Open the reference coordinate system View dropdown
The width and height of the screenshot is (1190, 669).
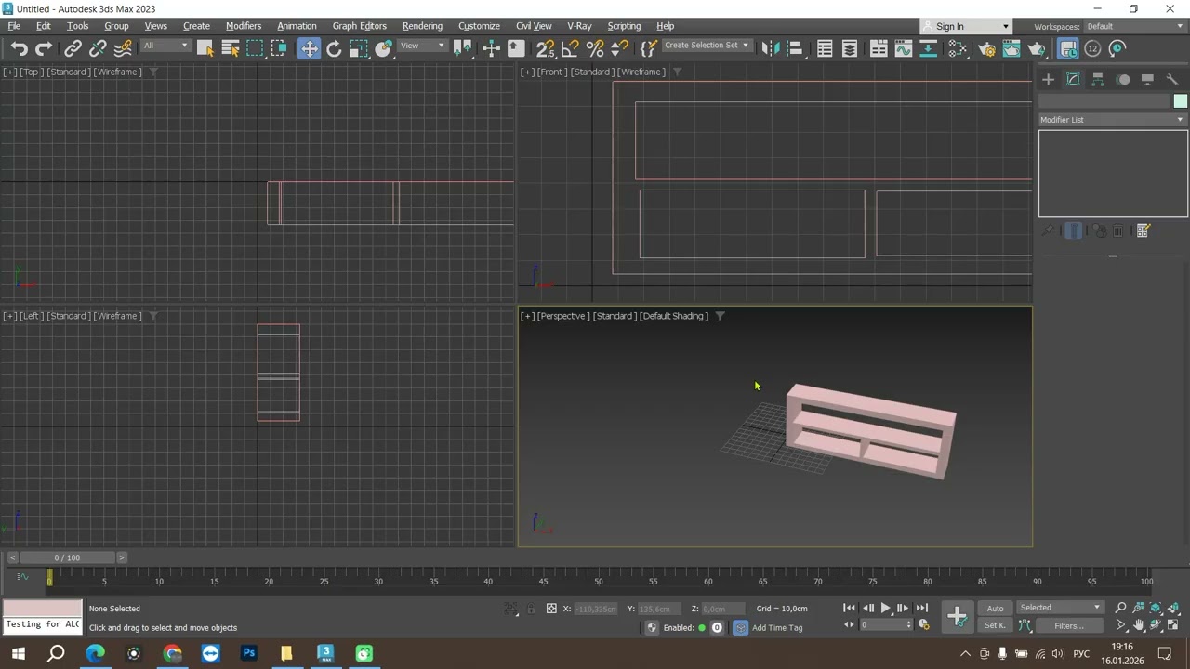pos(422,46)
